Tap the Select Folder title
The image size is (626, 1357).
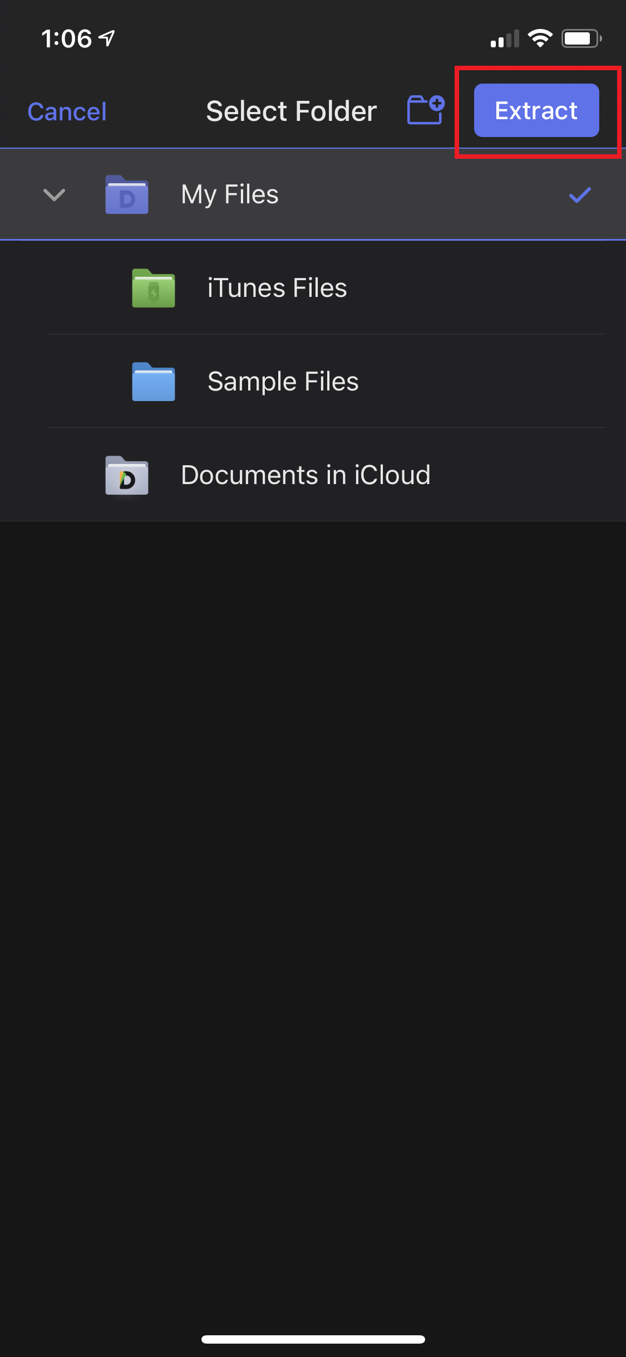point(291,111)
